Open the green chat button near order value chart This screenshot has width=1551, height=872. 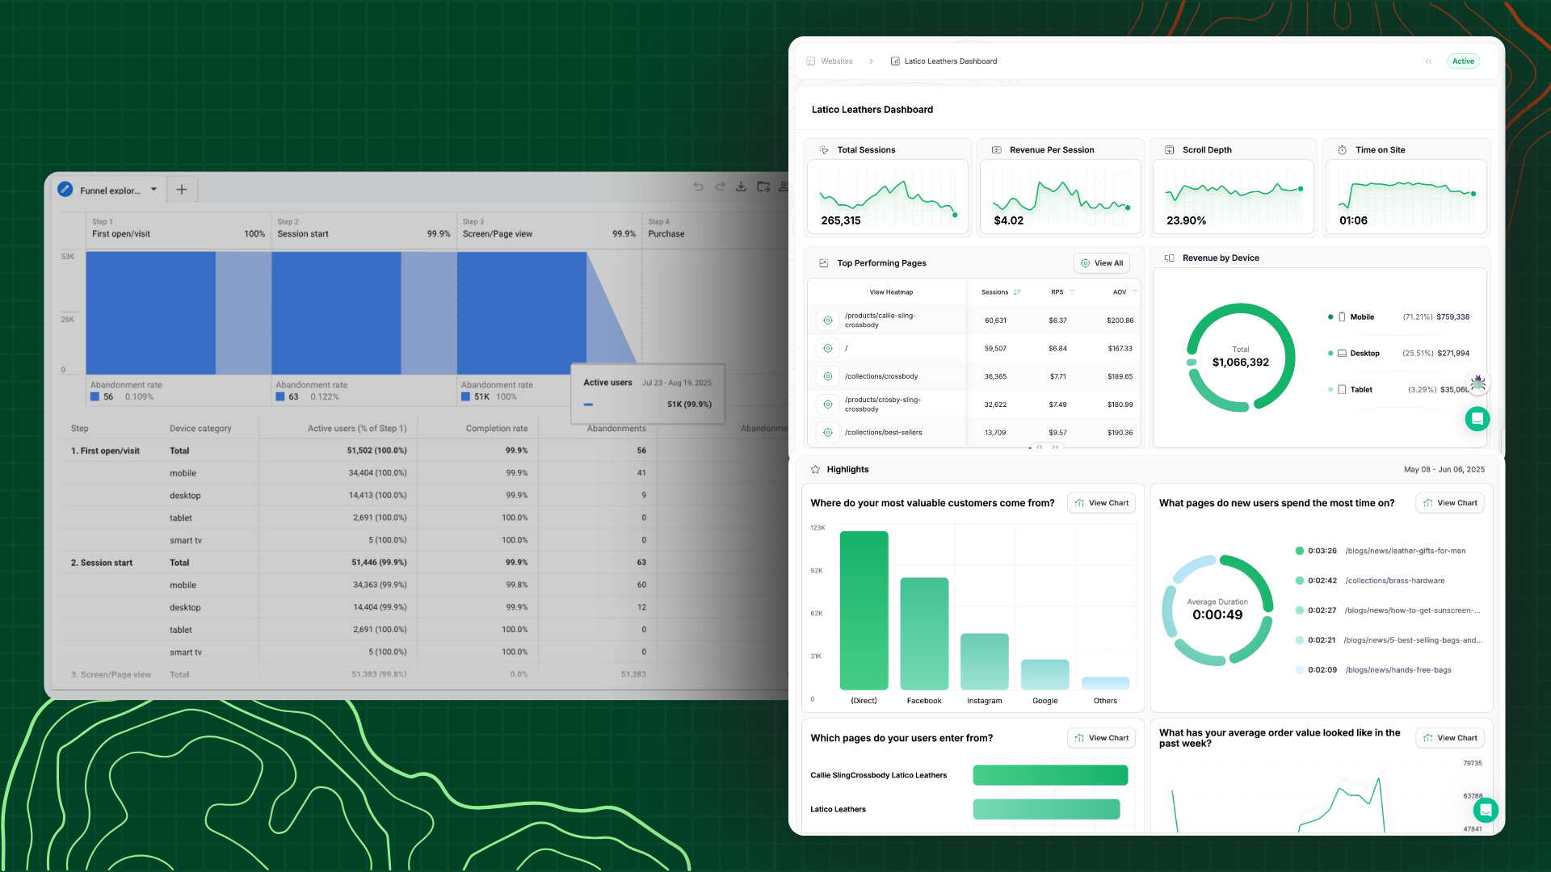[1486, 810]
